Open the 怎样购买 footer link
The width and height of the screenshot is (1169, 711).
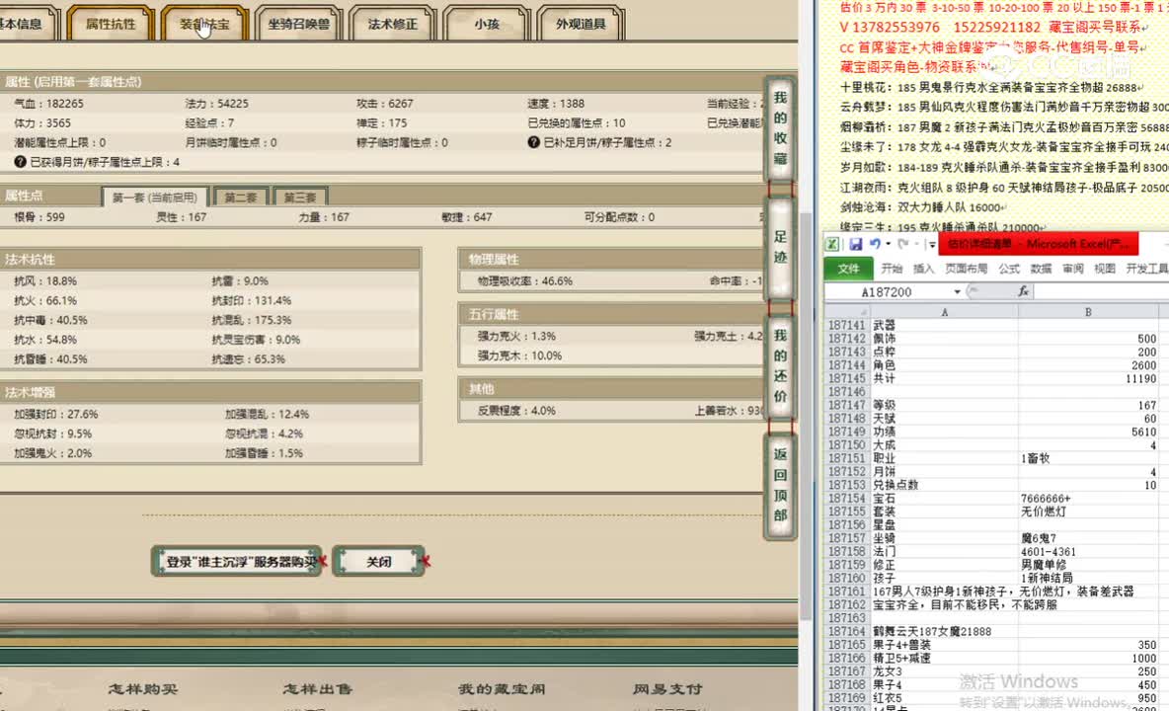pos(143,688)
